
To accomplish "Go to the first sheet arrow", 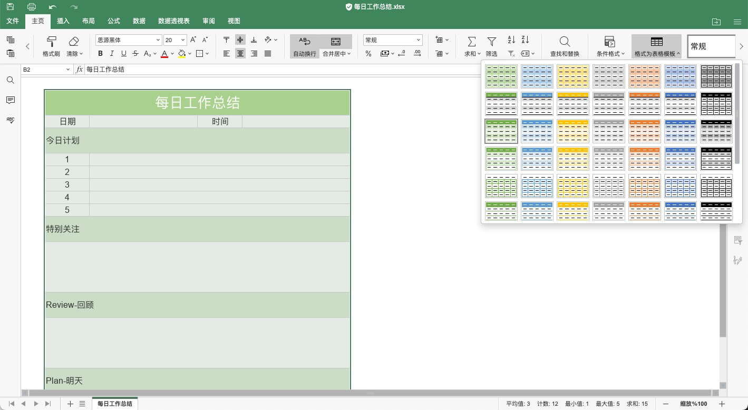I will (x=11, y=404).
